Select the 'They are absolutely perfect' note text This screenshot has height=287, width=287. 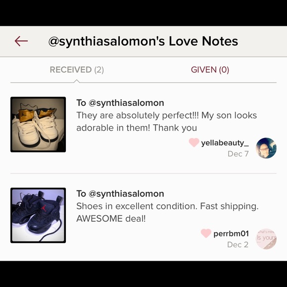(167, 122)
